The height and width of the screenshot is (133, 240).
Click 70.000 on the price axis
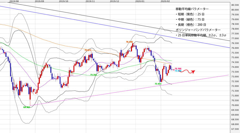pyautogui.click(x=235, y=105)
